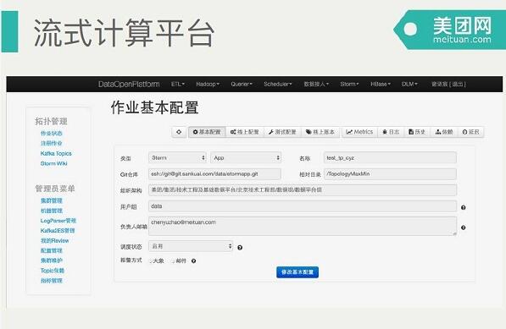Toggle the 大象 alert checkbox

coord(151,261)
